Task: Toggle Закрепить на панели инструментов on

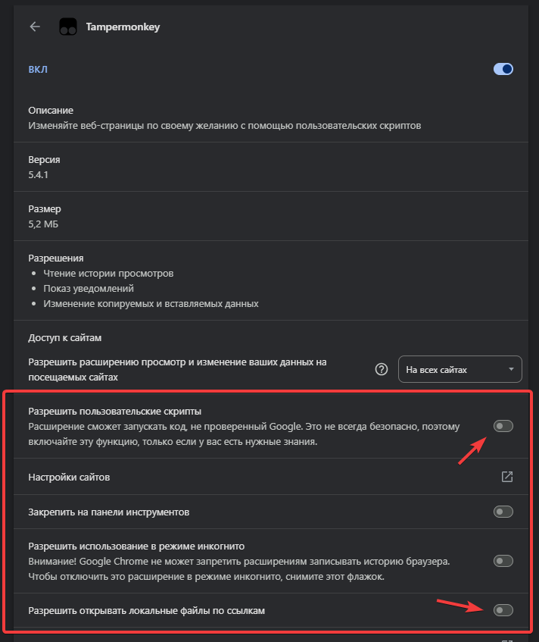Action: pos(503,512)
